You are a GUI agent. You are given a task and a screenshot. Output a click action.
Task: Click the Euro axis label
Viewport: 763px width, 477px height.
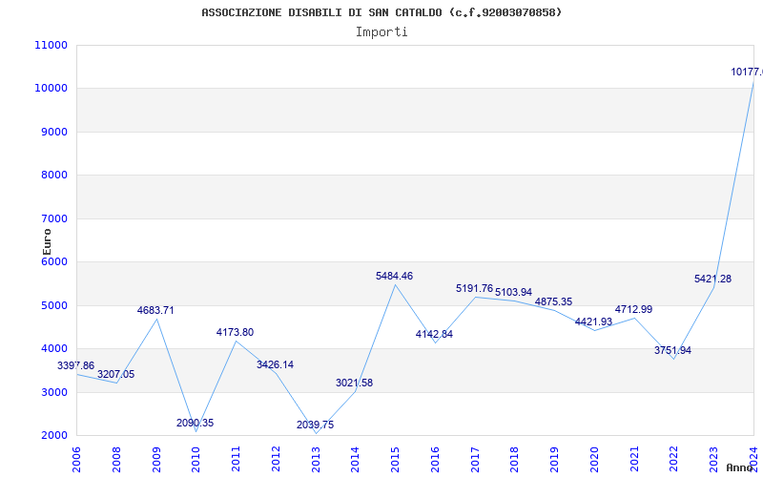tap(47, 242)
